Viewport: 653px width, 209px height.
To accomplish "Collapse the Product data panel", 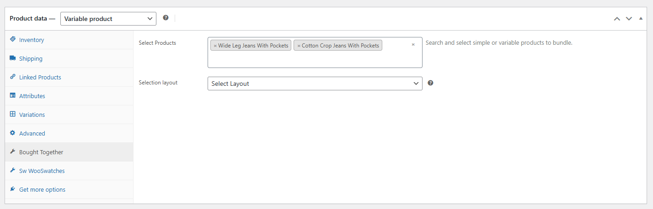I will point(641,19).
